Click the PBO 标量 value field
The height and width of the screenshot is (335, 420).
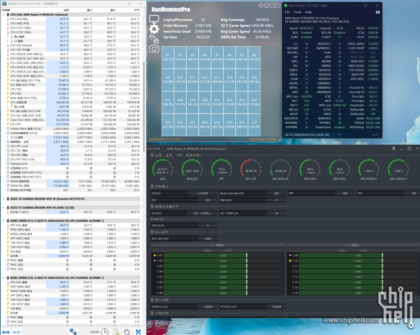pyautogui.click(x=276, y=200)
